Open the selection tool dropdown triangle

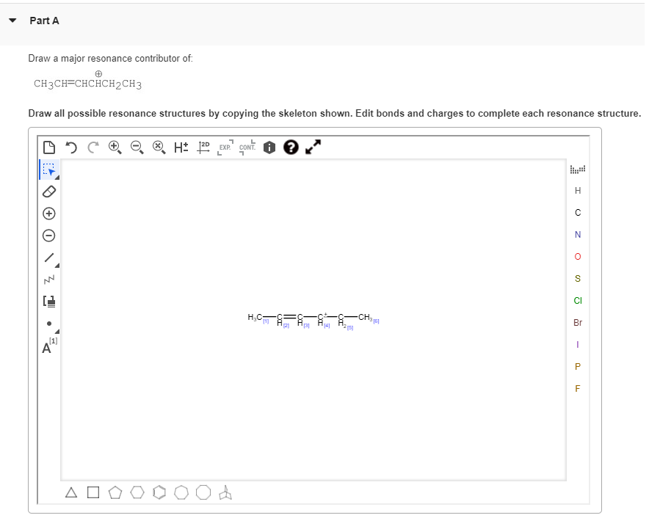(x=56, y=177)
